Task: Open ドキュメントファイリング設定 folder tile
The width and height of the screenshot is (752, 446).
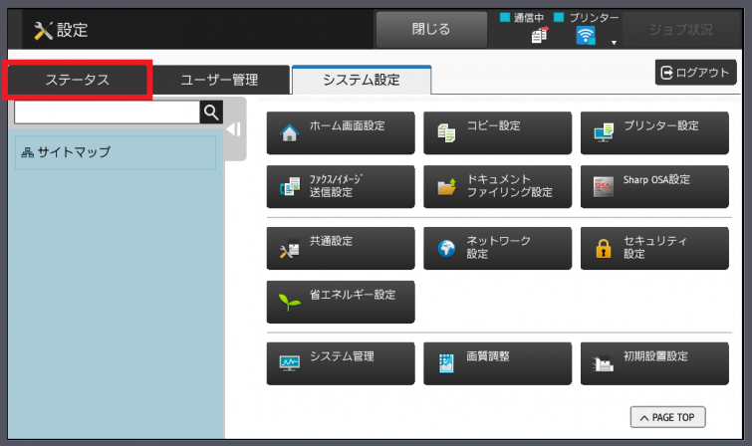Action: coord(497,186)
